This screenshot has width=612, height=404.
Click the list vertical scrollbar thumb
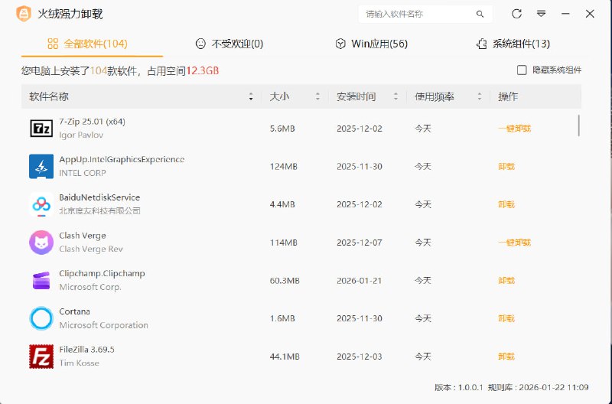pyautogui.click(x=578, y=125)
